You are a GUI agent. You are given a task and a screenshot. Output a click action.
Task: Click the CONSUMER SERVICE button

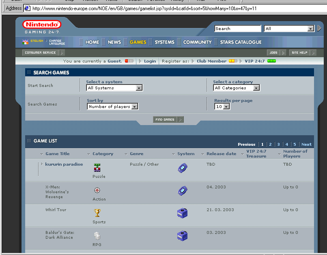pyautogui.click(x=43, y=53)
